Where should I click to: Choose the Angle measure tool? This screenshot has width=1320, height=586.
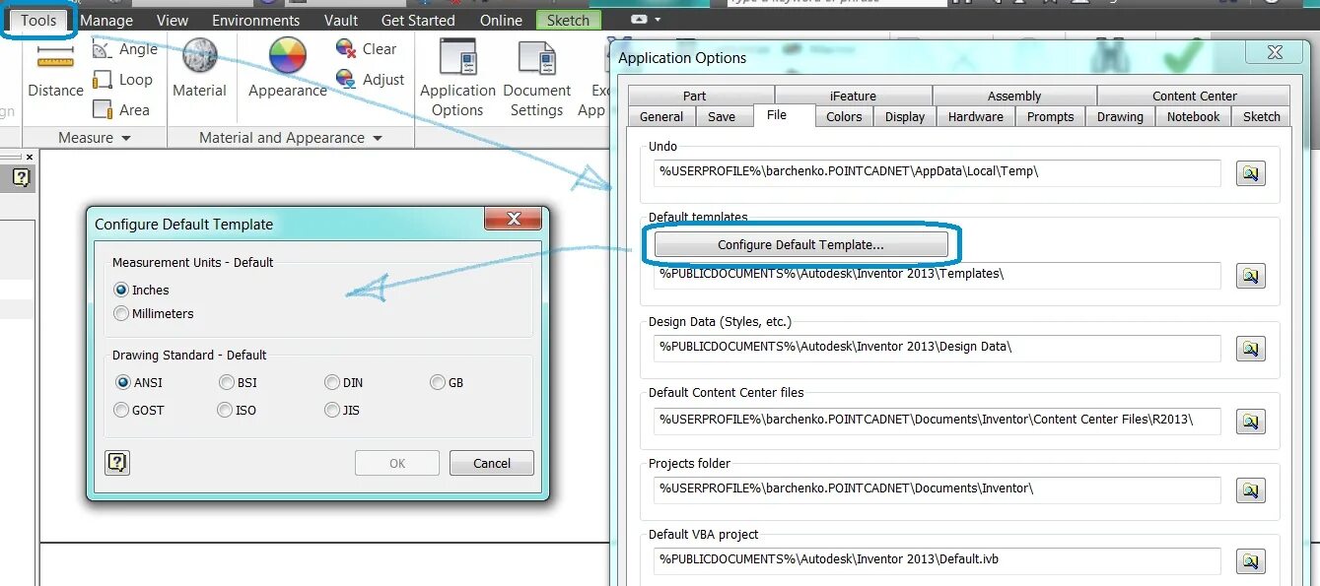(125, 49)
